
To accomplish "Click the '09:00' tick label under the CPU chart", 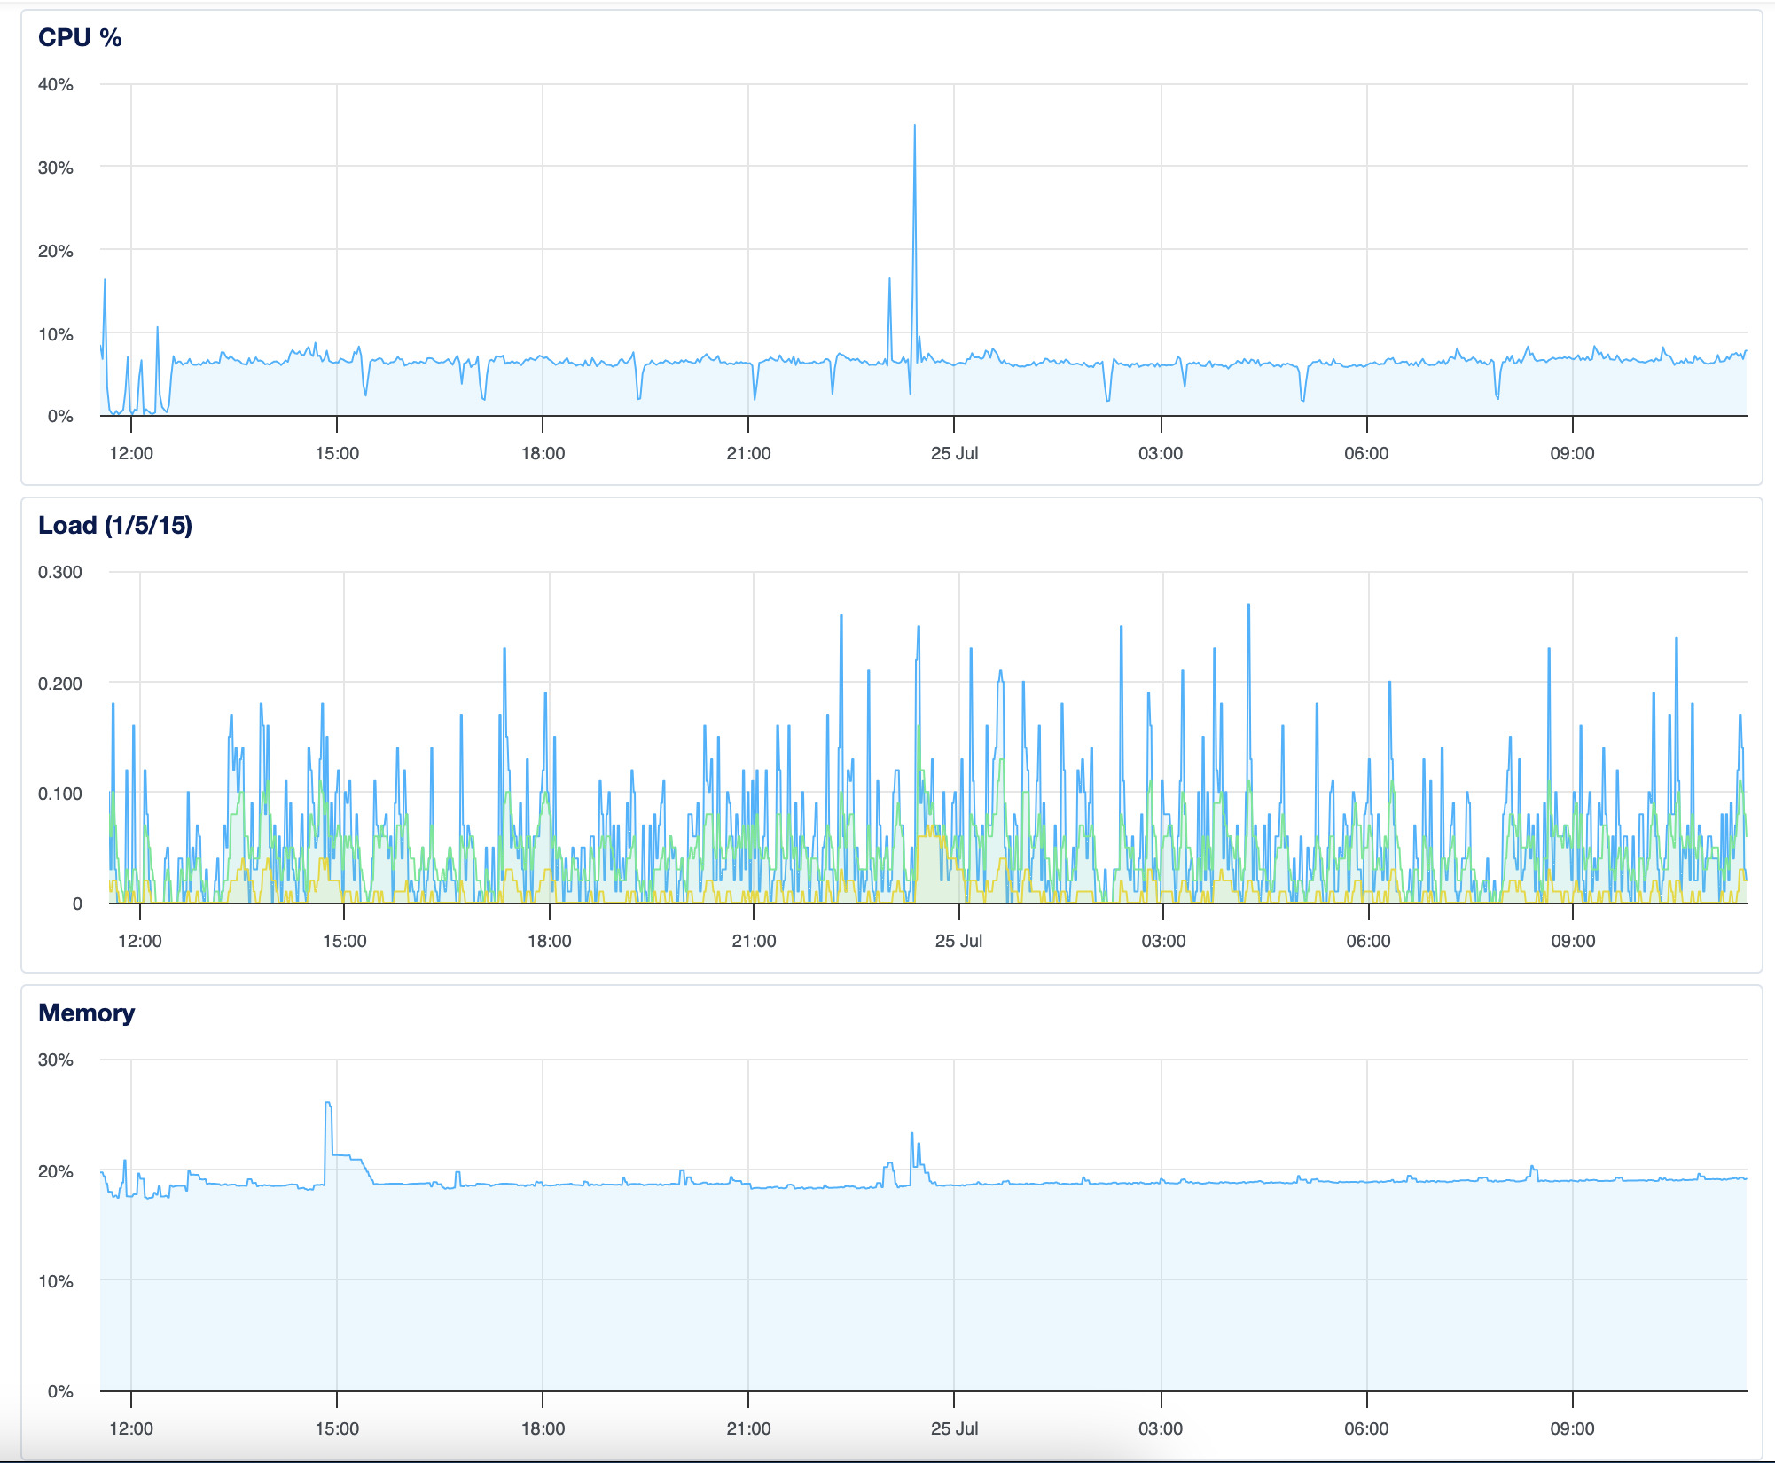I will (x=1572, y=453).
